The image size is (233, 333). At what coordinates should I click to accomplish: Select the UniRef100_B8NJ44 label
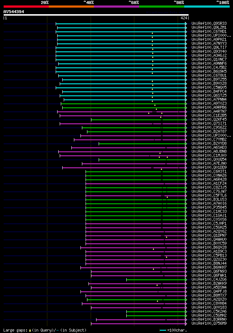click(209, 264)
